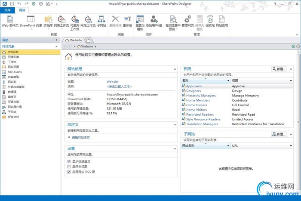Collapse the 导航 pane arrow
This screenshot has width=301, height=201.
click(56, 40)
